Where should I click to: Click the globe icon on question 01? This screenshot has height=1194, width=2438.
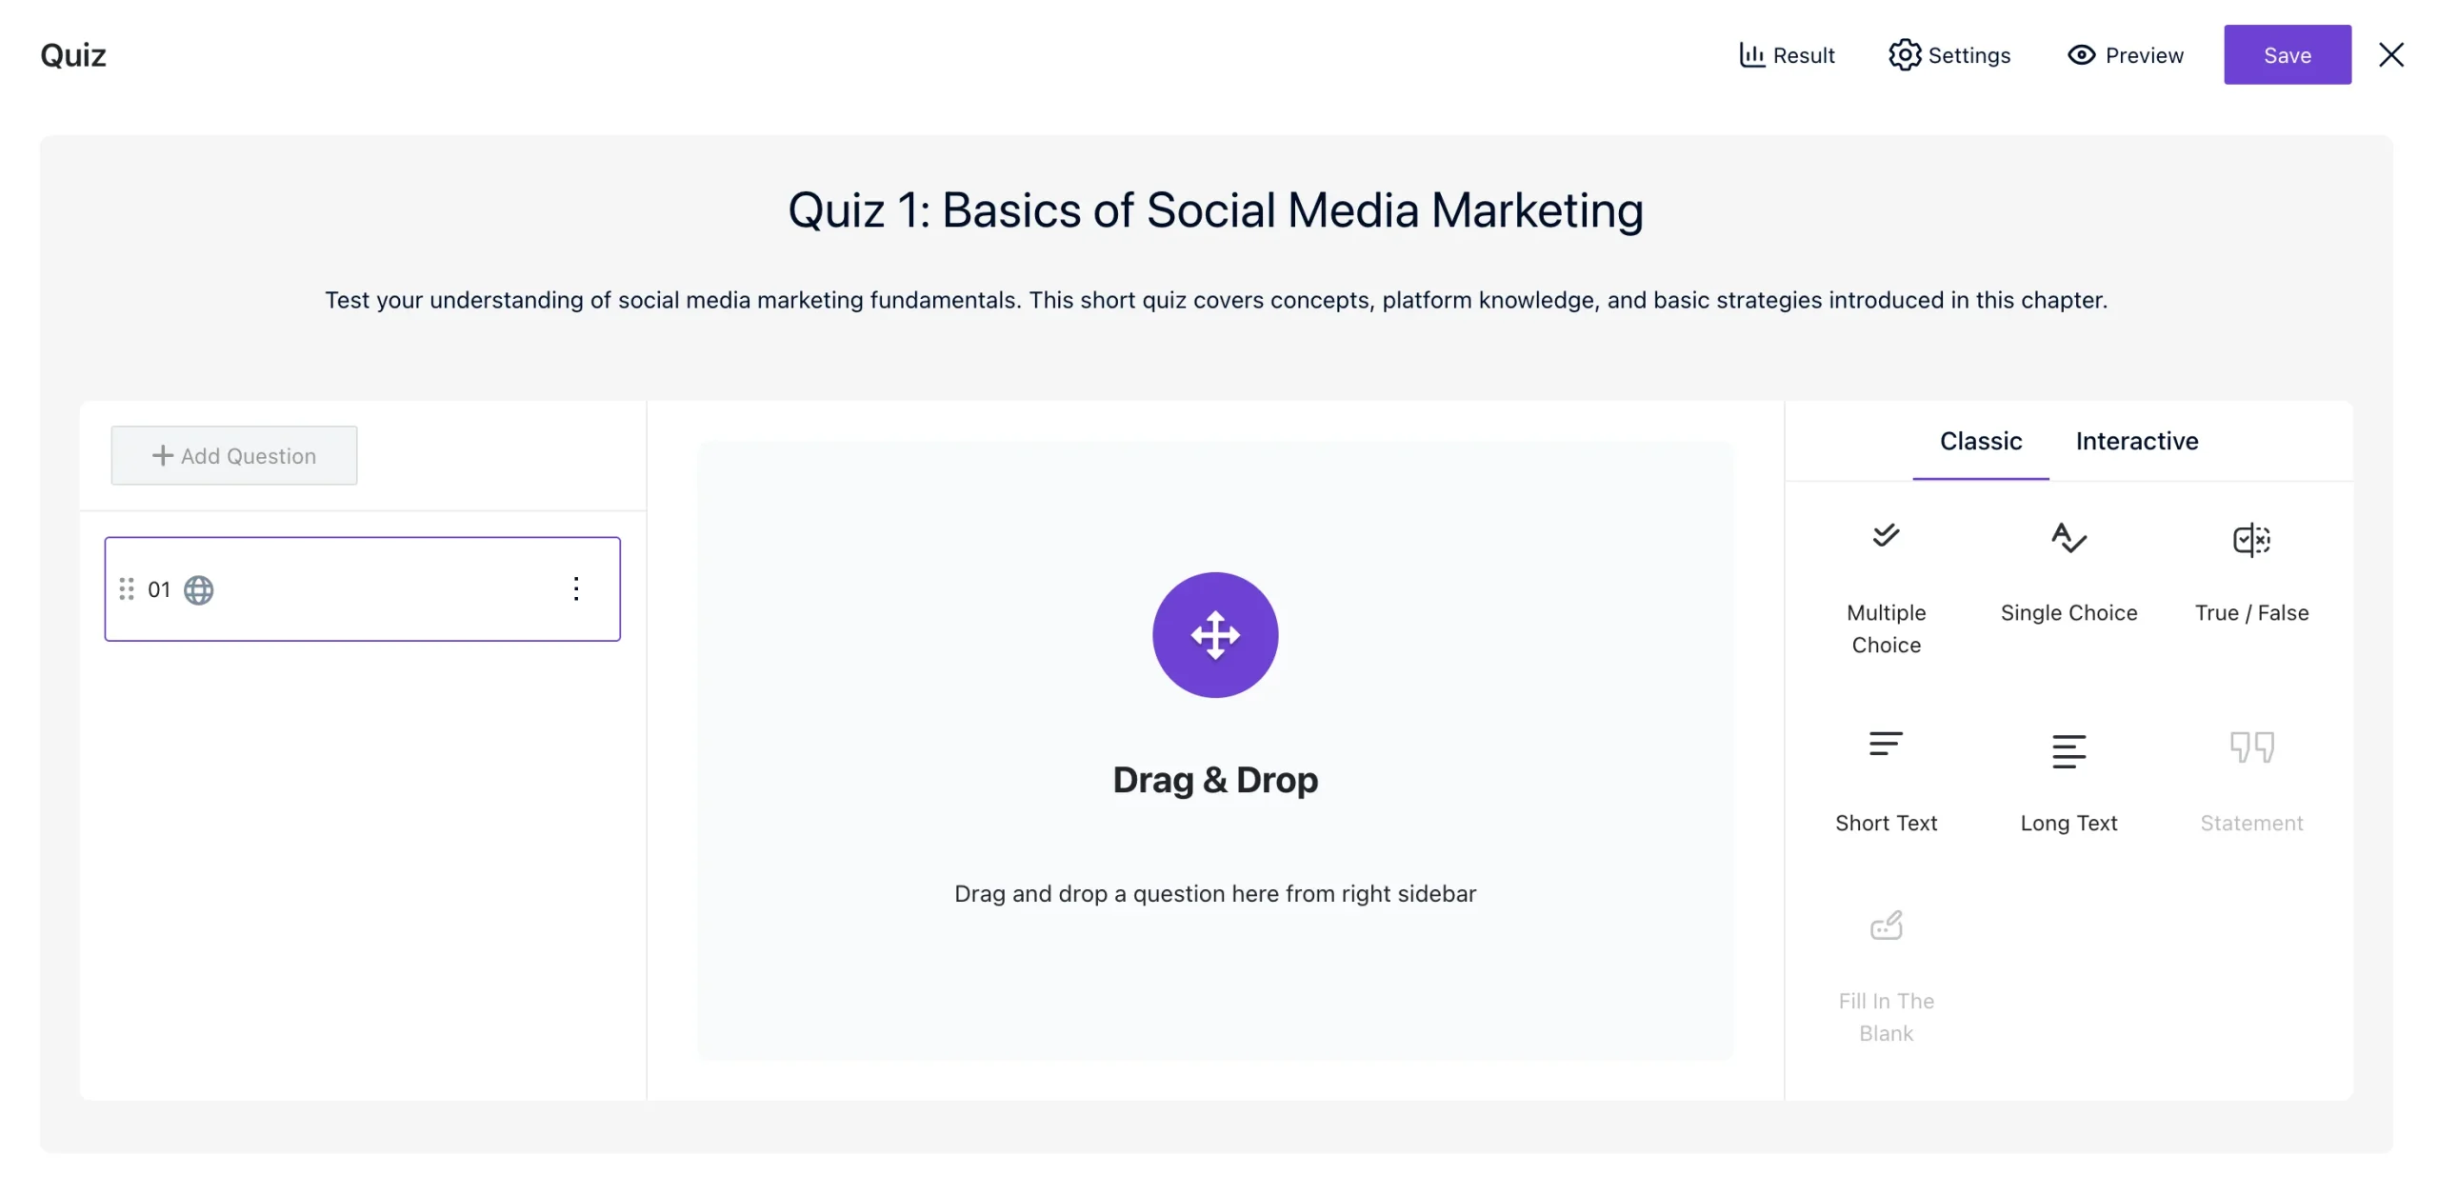(197, 590)
